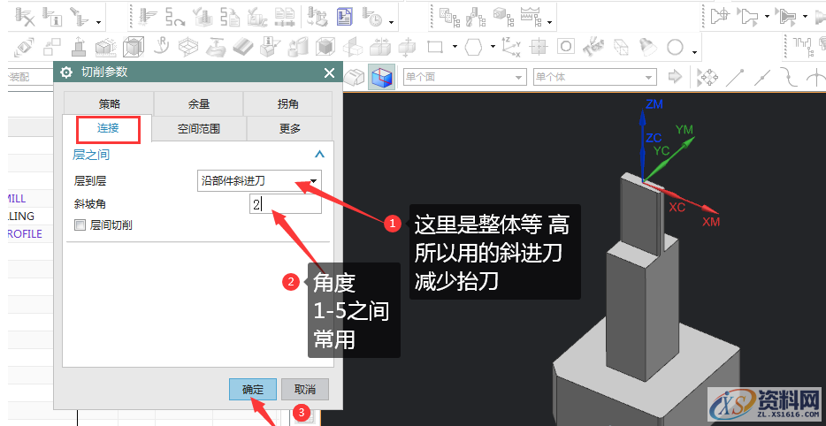Click the end point snap line icon
The image size is (826, 426).
point(735,78)
